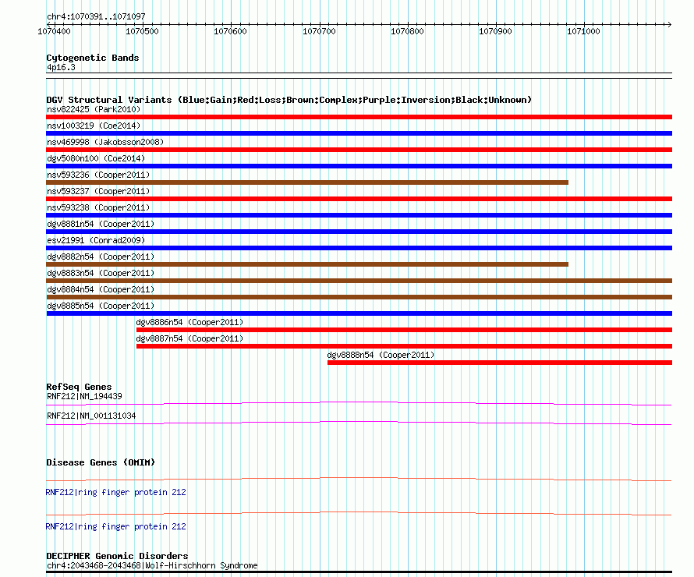Select variant label esv21991 (Conrad2009)
The height and width of the screenshot is (577, 694).
click(96, 240)
